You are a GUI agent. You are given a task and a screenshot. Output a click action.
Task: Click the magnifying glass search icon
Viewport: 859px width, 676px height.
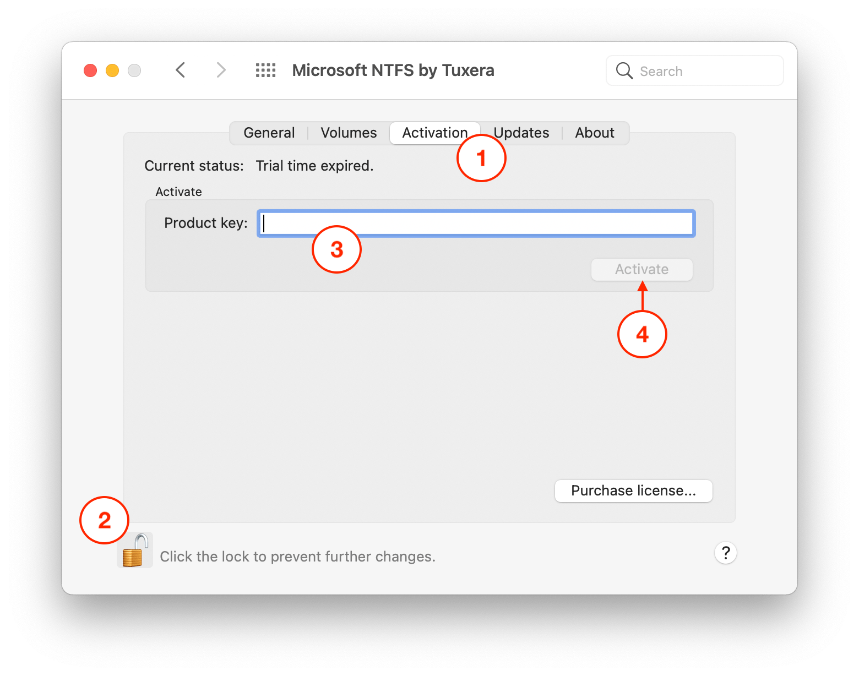pos(624,71)
